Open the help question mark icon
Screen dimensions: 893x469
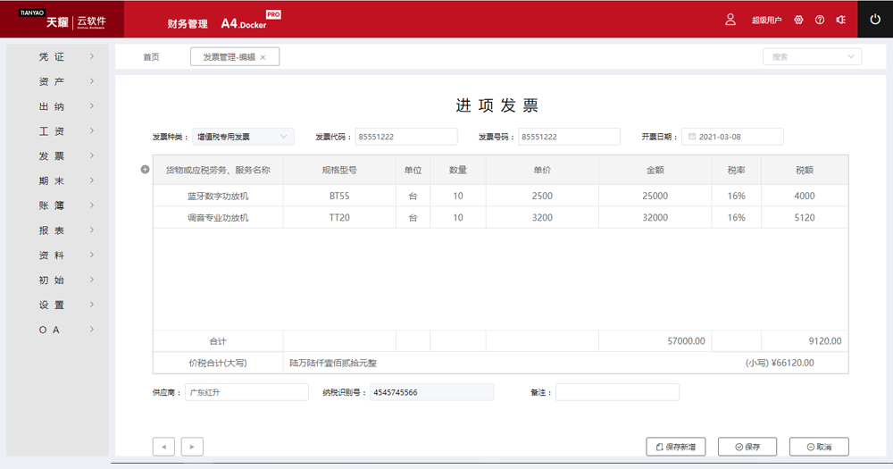click(x=820, y=20)
